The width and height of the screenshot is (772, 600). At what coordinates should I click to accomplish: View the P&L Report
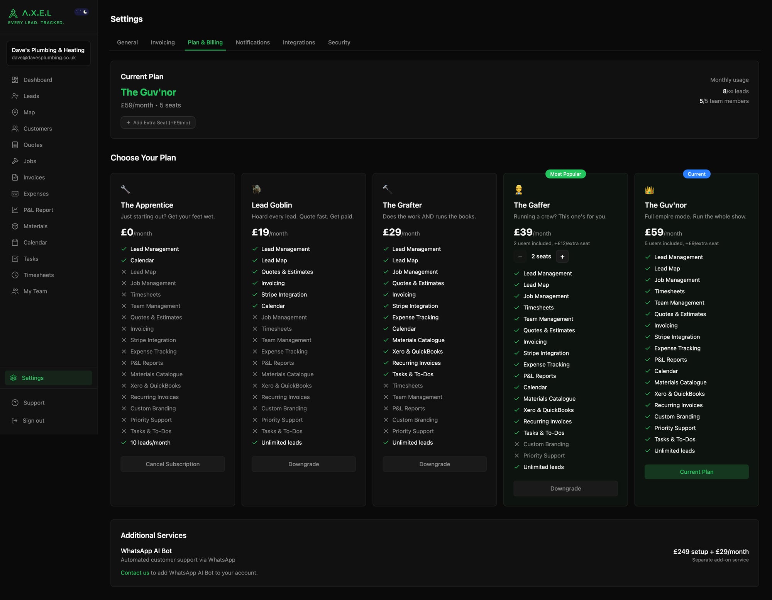38,210
